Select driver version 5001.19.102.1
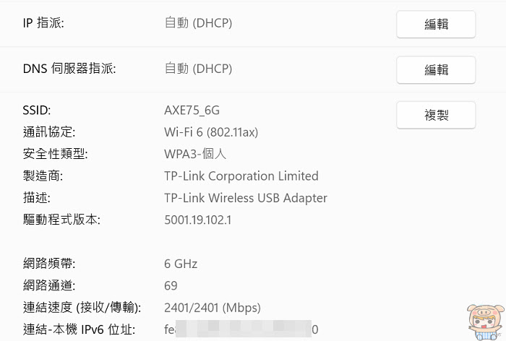This screenshot has width=506, height=341. pyautogui.click(x=197, y=220)
